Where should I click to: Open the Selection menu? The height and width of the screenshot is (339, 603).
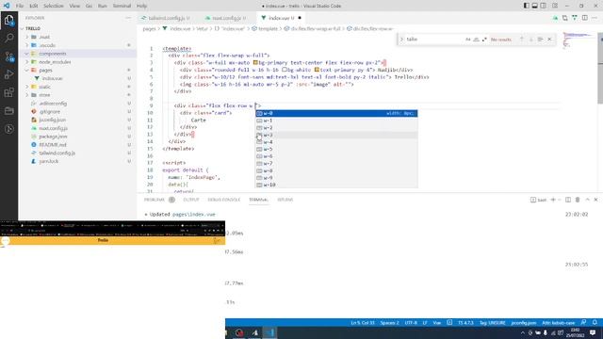coord(54,6)
